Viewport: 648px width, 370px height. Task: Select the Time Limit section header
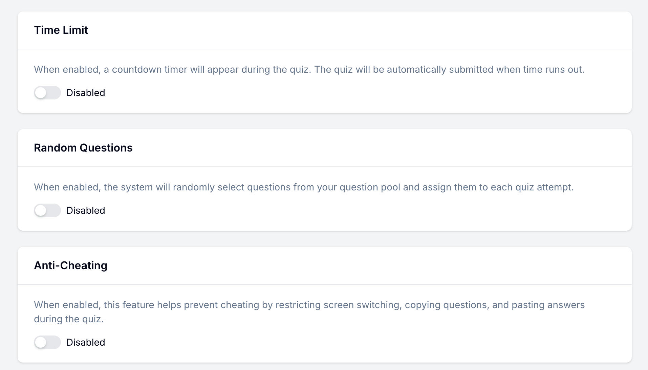(61, 30)
